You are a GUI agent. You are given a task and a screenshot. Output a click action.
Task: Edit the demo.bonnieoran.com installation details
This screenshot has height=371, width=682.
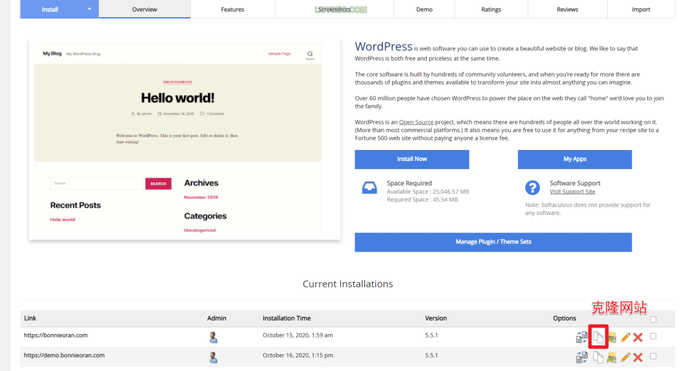(x=625, y=357)
